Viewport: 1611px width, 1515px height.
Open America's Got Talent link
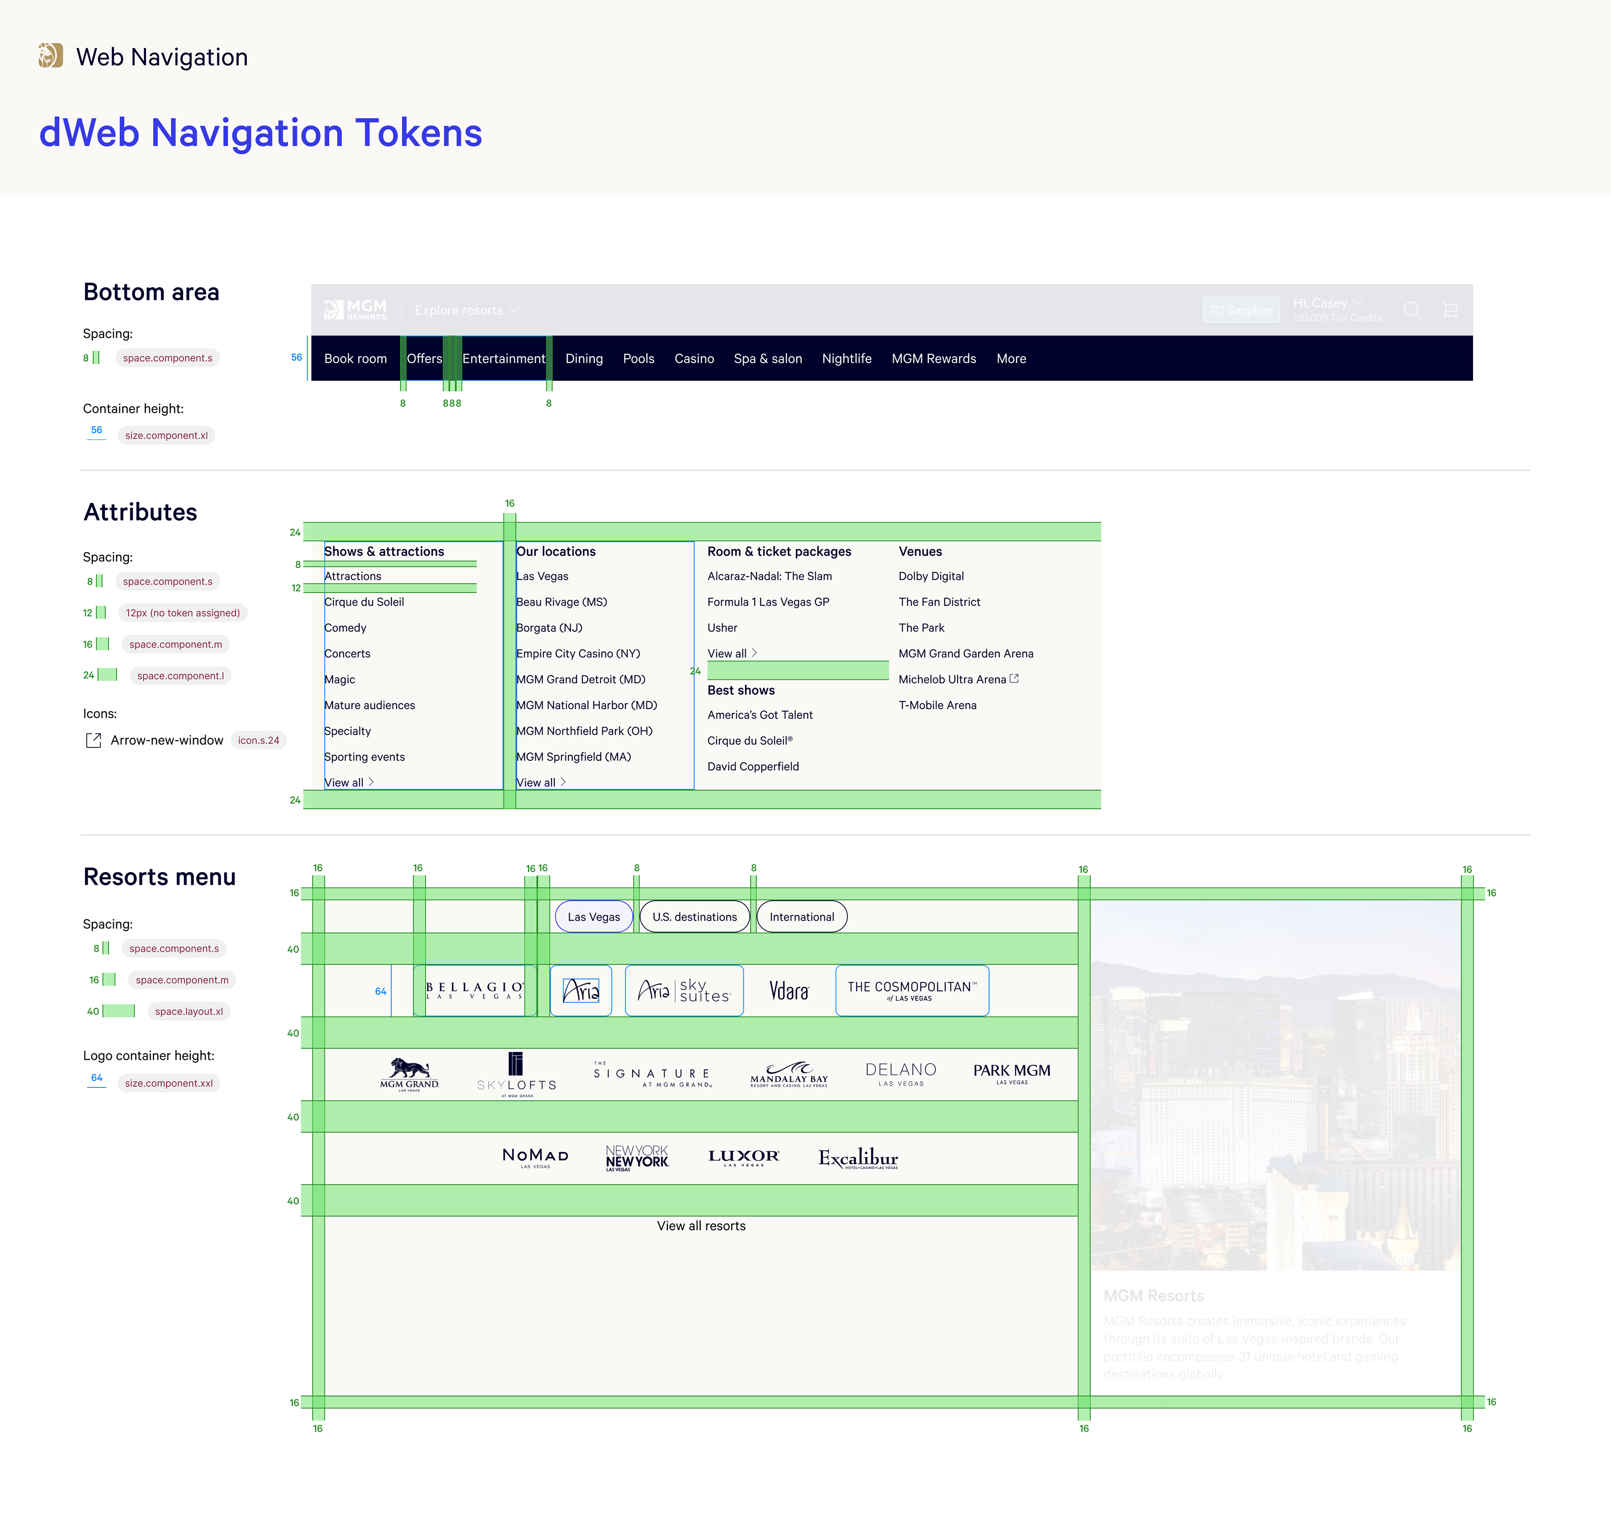(760, 715)
